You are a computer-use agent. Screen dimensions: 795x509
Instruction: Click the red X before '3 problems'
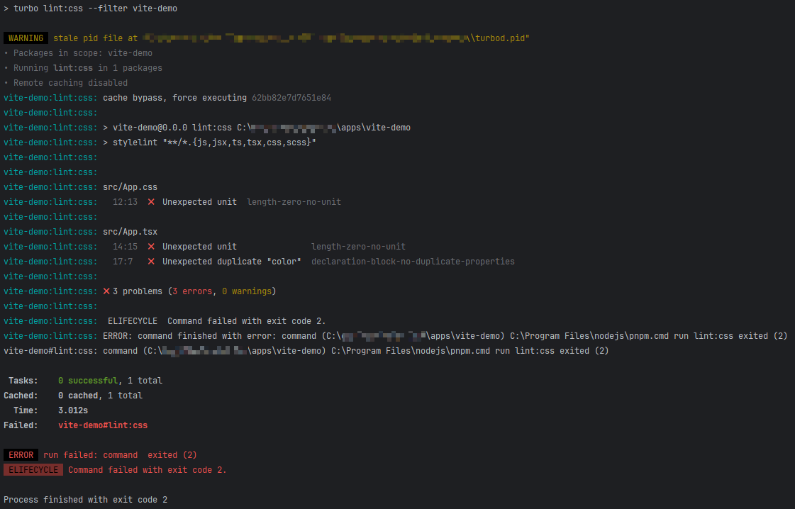[106, 291]
